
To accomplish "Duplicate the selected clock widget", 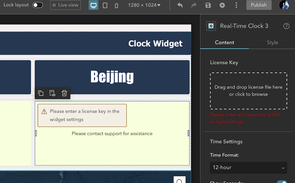I will tap(41, 93).
